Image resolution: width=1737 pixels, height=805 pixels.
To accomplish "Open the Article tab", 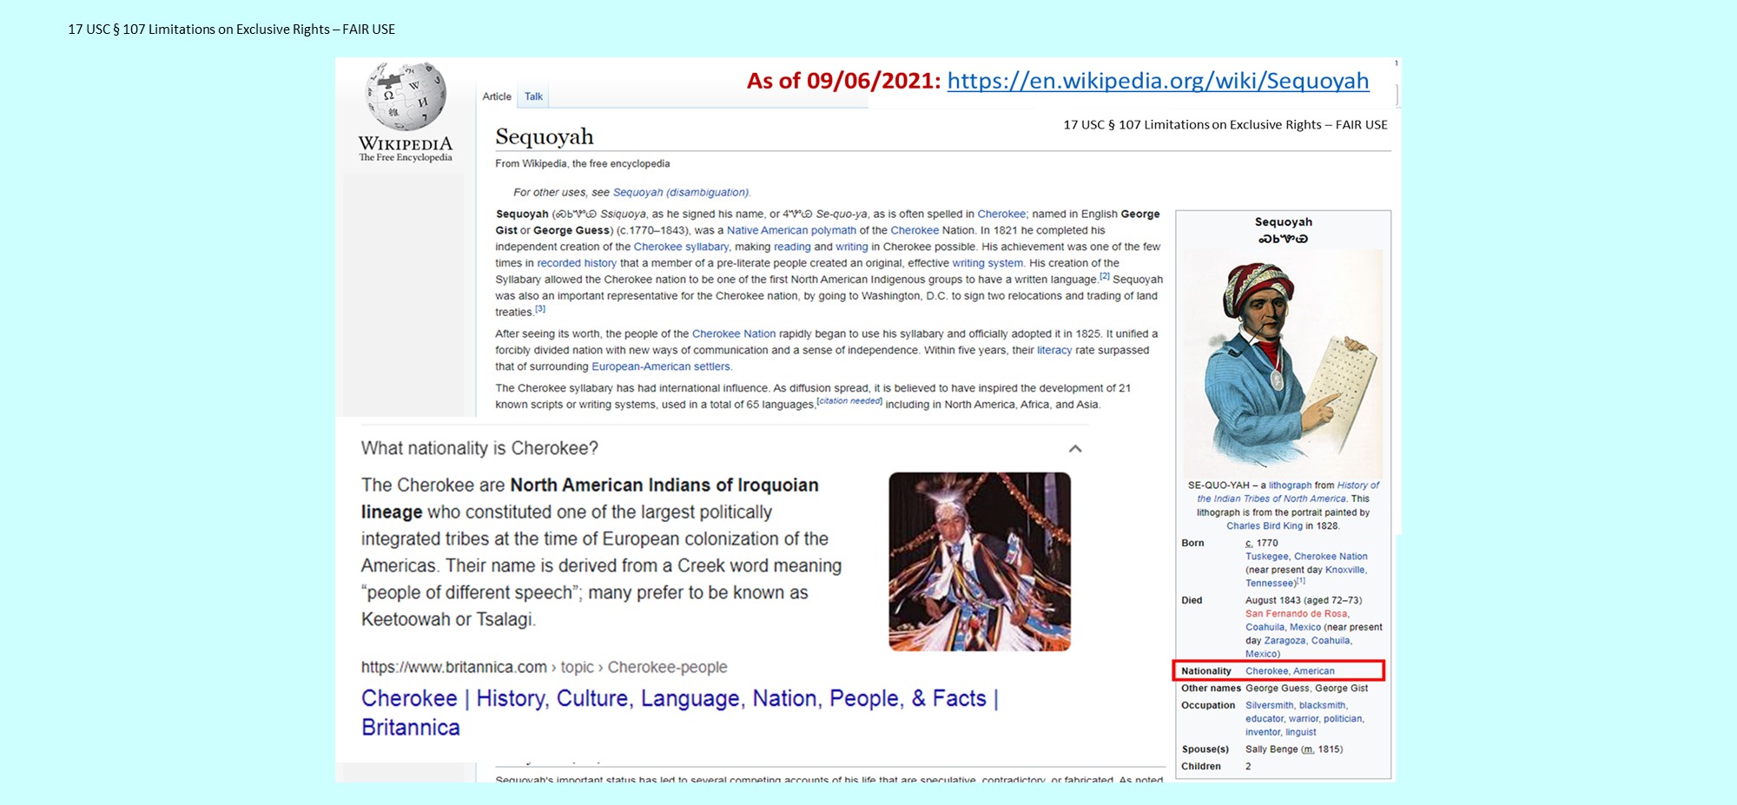I will [x=497, y=96].
